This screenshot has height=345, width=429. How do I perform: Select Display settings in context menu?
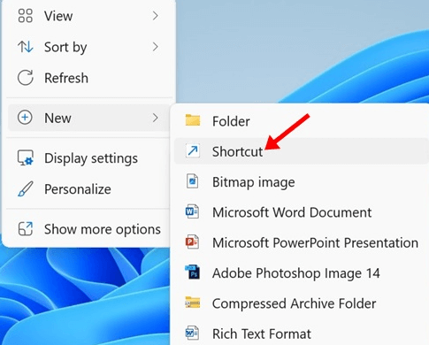[x=88, y=158]
